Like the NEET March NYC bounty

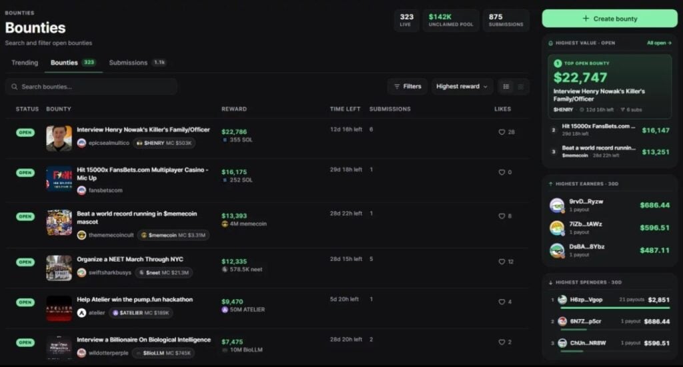(502, 262)
